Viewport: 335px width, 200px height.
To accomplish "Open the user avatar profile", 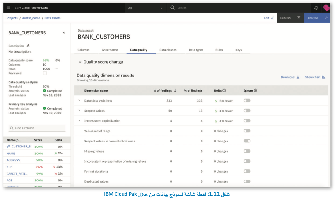I will 326,8.
